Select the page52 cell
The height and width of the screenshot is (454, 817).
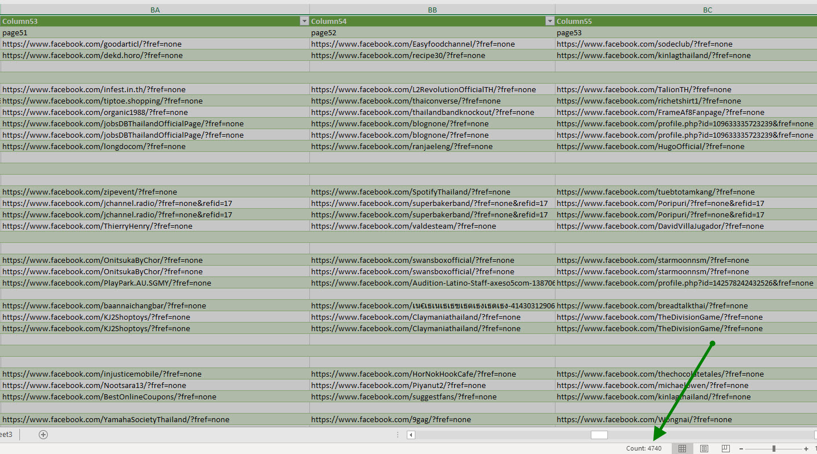(432, 32)
